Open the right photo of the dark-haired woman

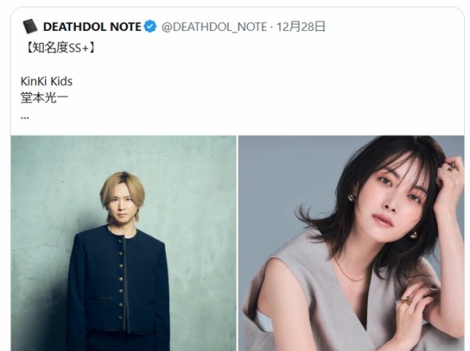(351, 243)
